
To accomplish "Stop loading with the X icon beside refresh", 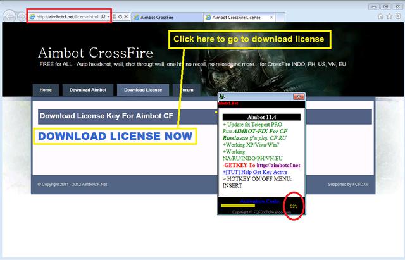I will click(x=126, y=16).
